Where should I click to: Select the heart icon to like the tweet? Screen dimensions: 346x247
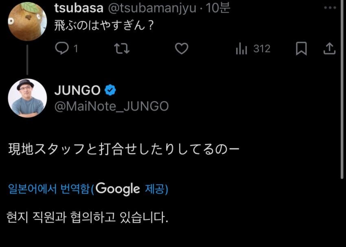click(x=182, y=48)
